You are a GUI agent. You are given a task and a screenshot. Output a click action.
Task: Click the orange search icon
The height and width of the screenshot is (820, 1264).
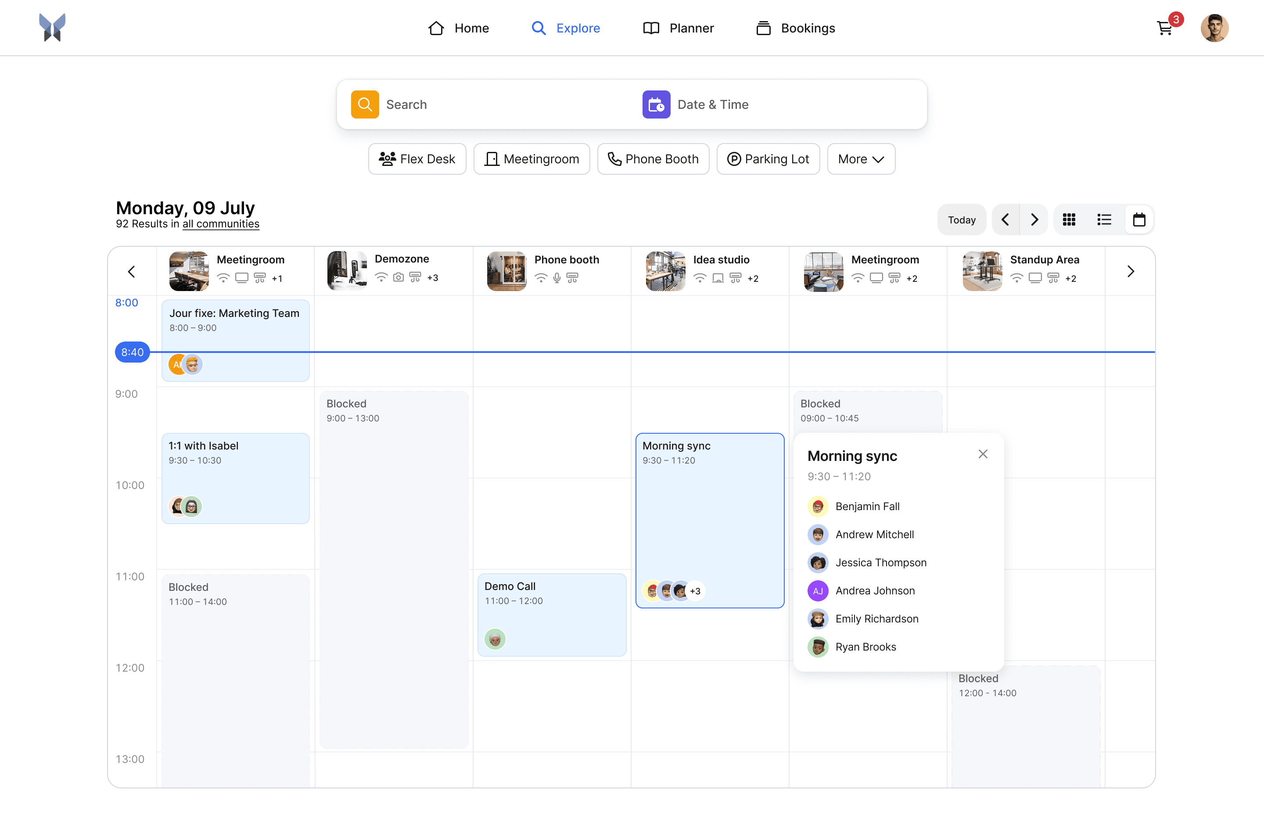point(365,104)
